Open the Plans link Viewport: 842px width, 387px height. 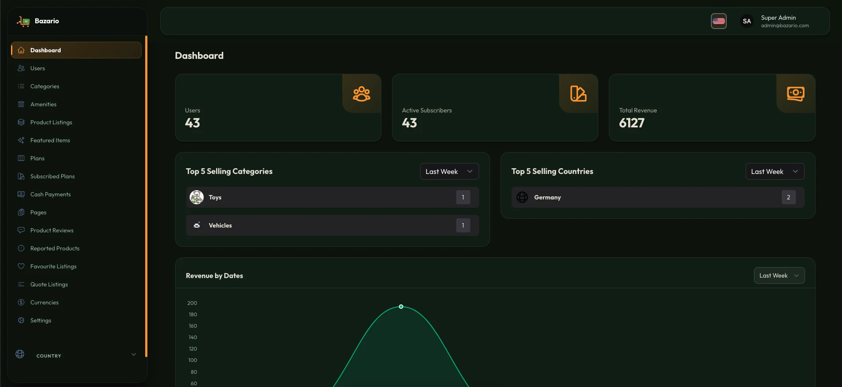(x=76, y=158)
